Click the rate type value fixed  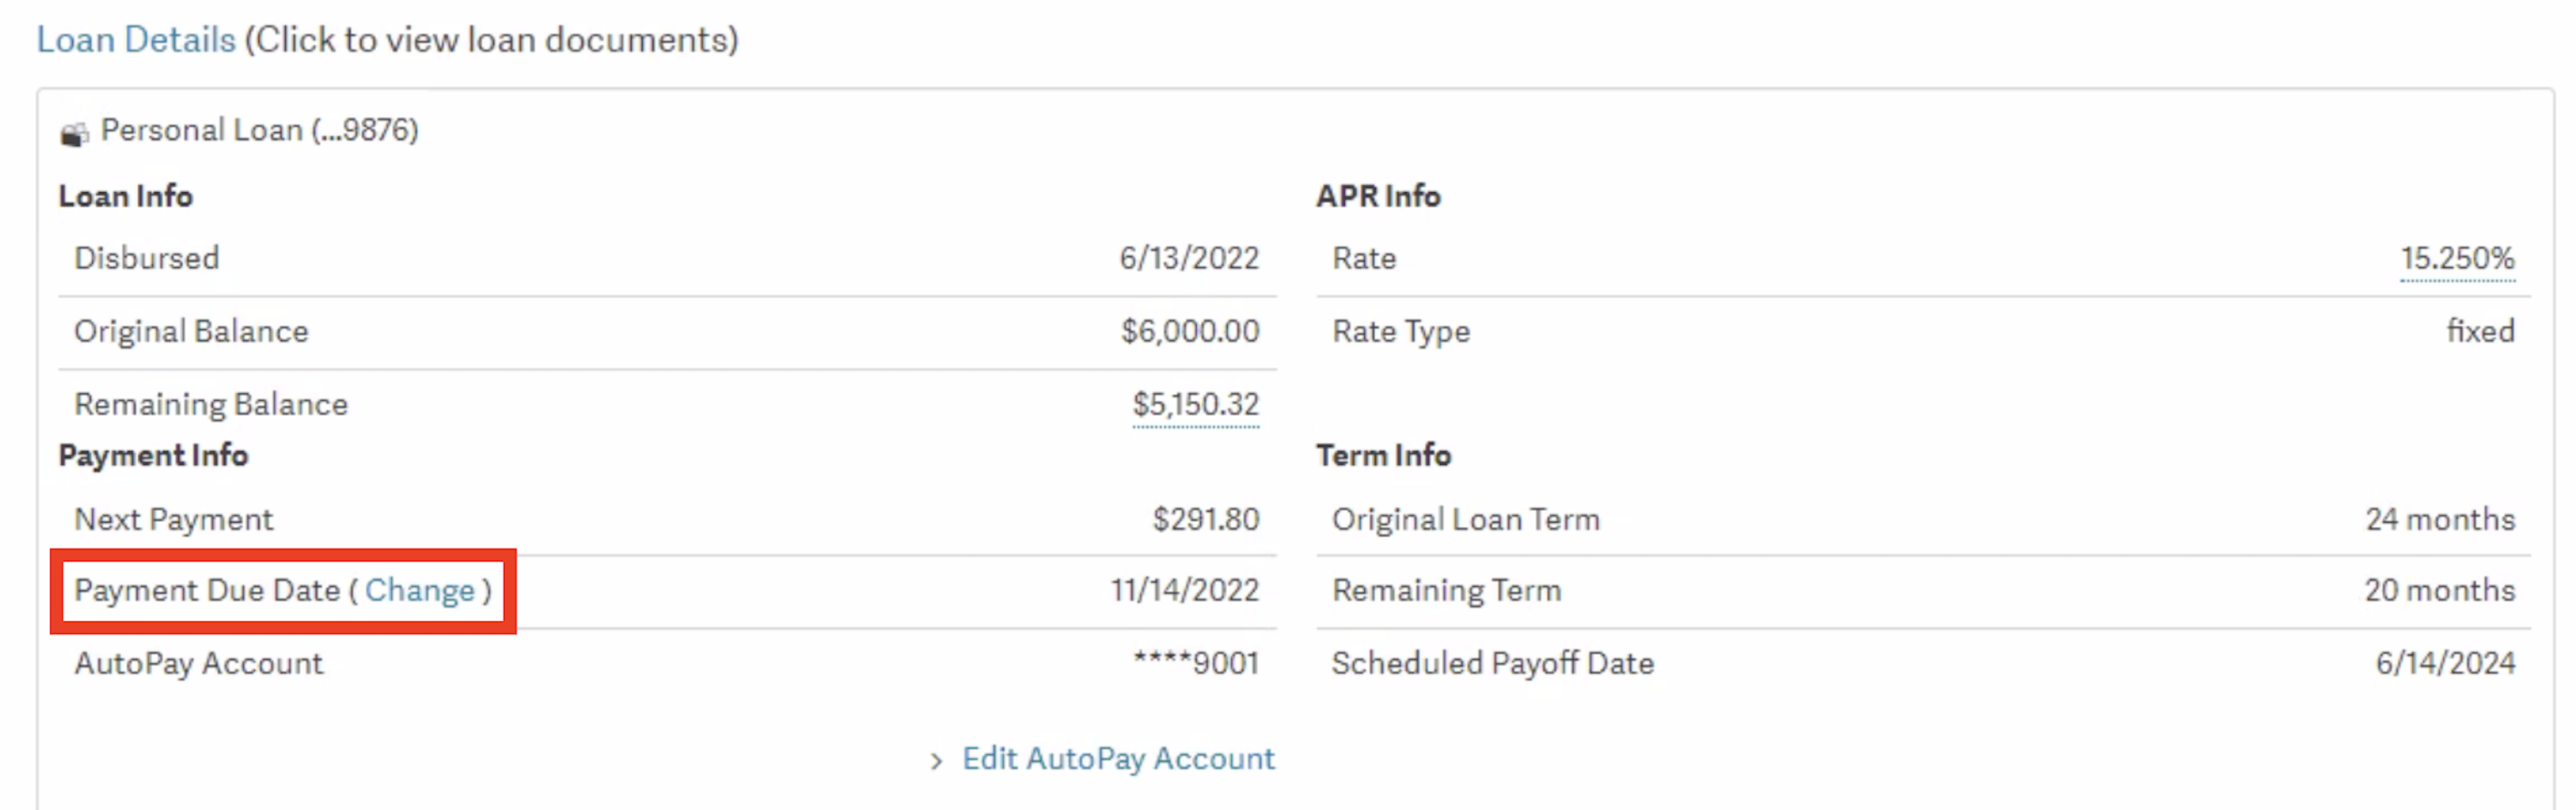coord(2480,332)
